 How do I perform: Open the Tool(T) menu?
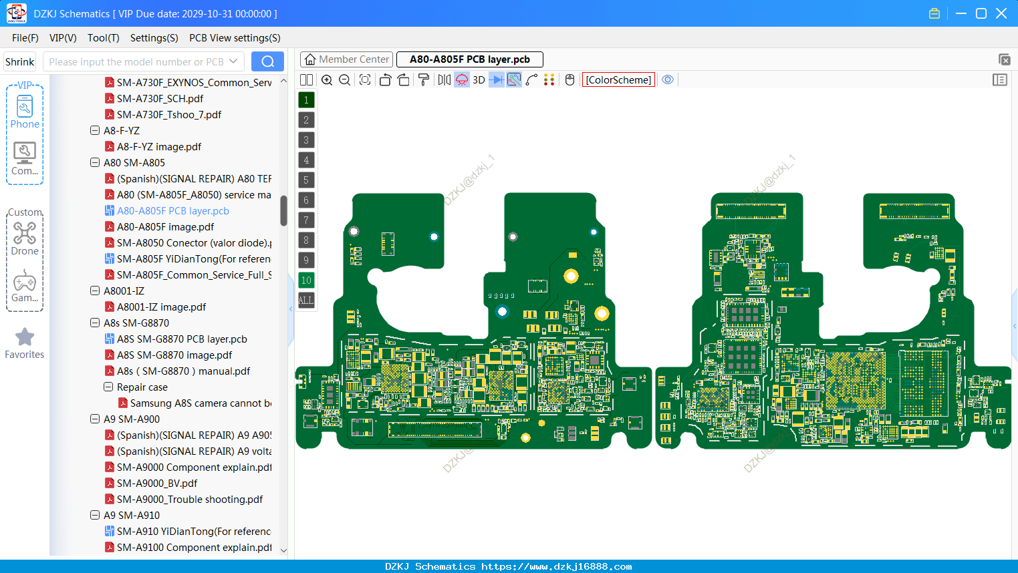tap(104, 38)
